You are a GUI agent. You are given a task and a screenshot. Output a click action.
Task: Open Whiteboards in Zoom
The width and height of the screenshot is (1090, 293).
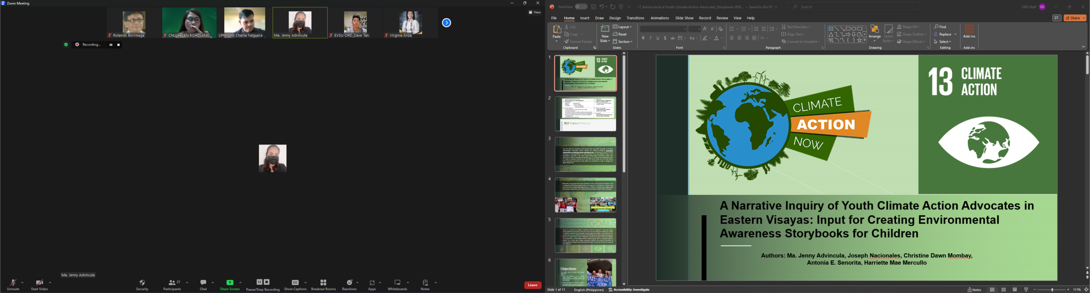click(397, 285)
